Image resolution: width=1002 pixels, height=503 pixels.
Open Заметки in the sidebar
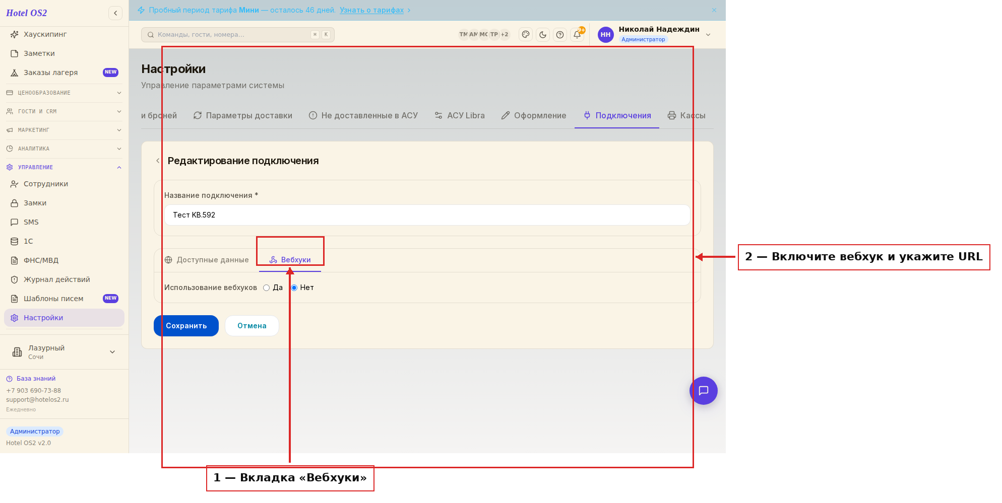(64, 53)
